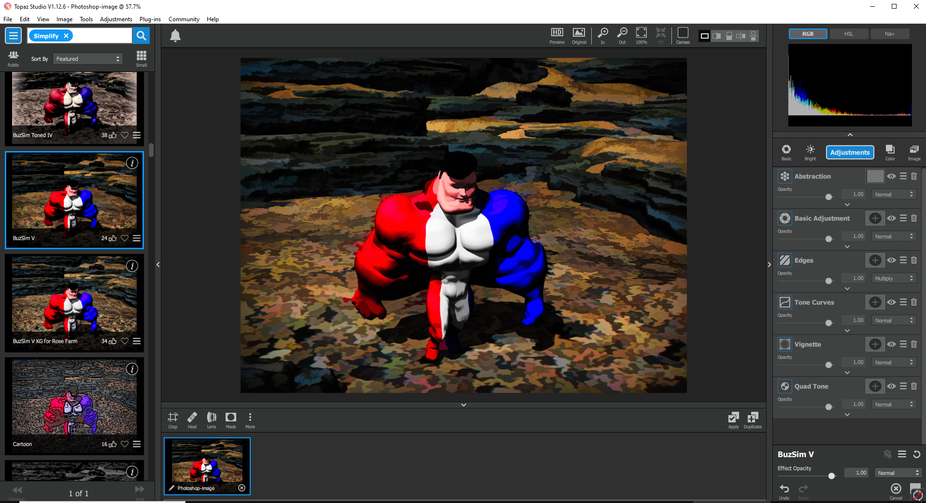Switch to the HSL histogram tab
Screen dimensions: 926x503
tap(849, 34)
